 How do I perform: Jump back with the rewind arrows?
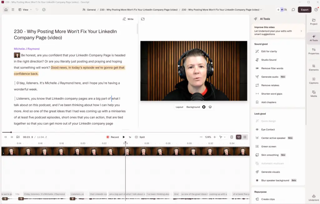pos(6,137)
